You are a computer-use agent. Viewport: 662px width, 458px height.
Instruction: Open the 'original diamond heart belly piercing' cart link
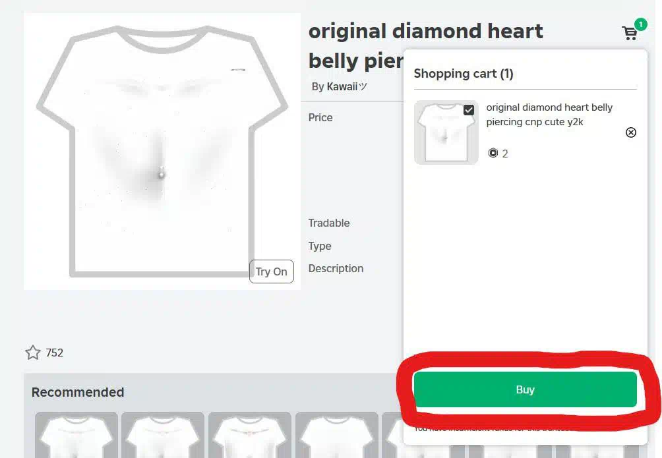point(549,115)
